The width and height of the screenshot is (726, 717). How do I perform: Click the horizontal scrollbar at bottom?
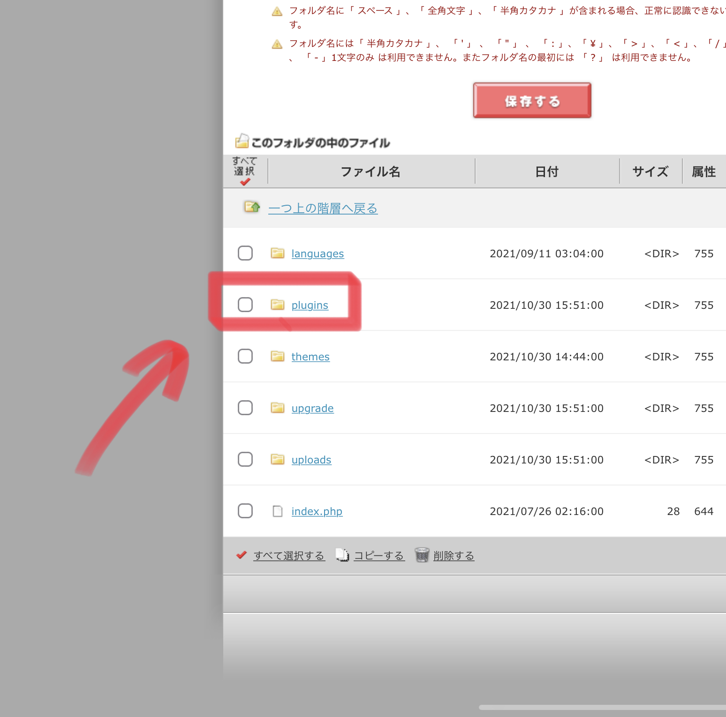point(602,707)
